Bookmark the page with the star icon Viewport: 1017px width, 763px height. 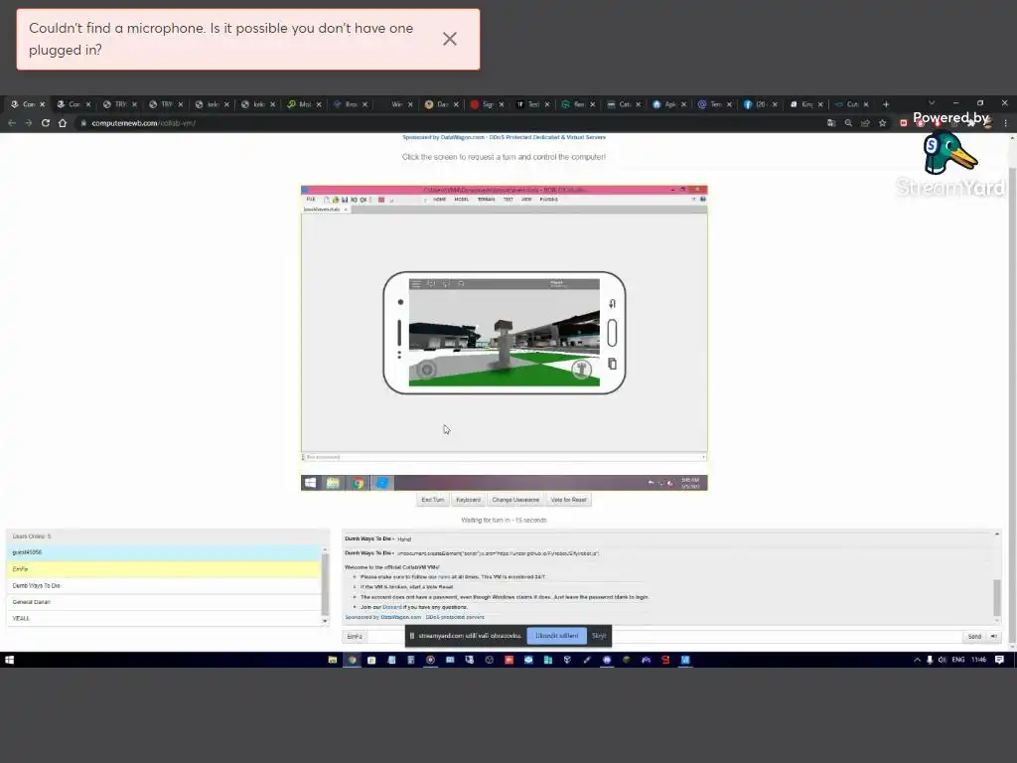click(882, 122)
